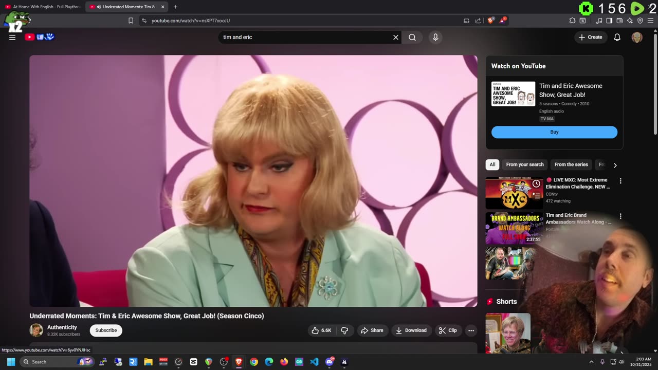The width and height of the screenshot is (658, 370).
Task: Switch to 'At Home With English' tab
Action: tap(43, 7)
